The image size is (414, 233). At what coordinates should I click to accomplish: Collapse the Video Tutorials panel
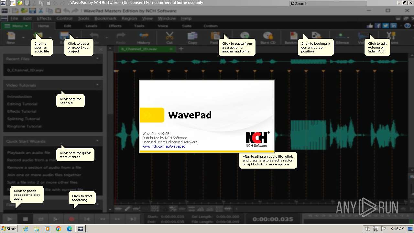point(97,85)
